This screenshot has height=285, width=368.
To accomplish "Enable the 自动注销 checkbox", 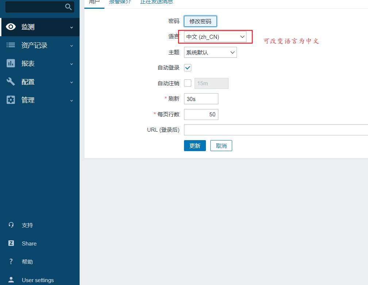I will [x=188, y=83].
